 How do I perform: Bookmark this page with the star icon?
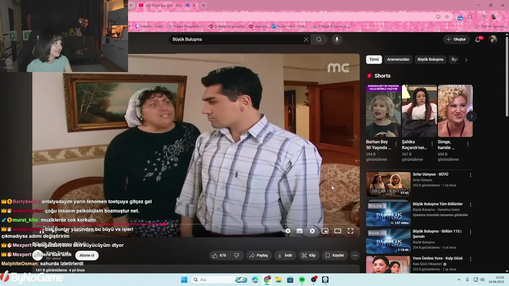pyautogui.click(x=447, y=17)
